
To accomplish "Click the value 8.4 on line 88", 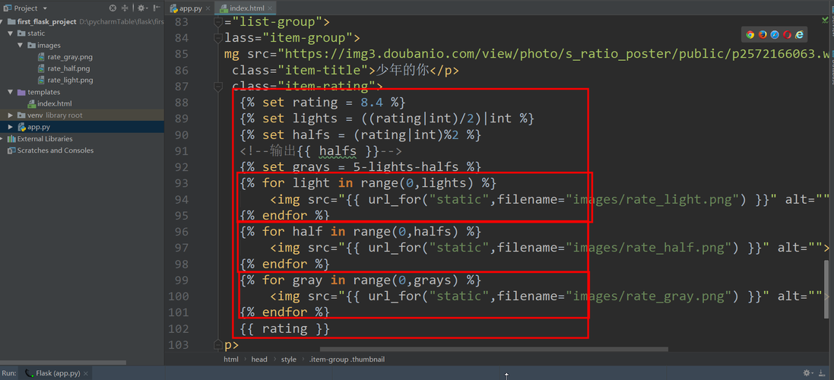I will 372,103.
